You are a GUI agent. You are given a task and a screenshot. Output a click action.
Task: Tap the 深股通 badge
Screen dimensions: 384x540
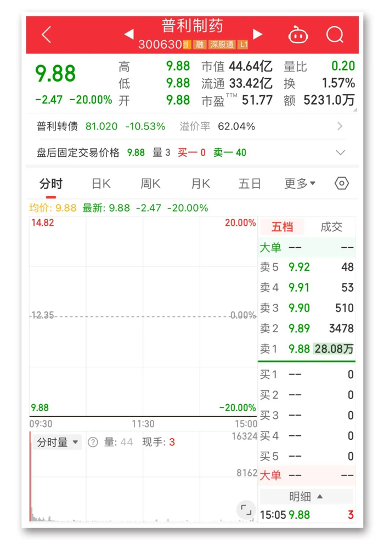tap(222, 44)
